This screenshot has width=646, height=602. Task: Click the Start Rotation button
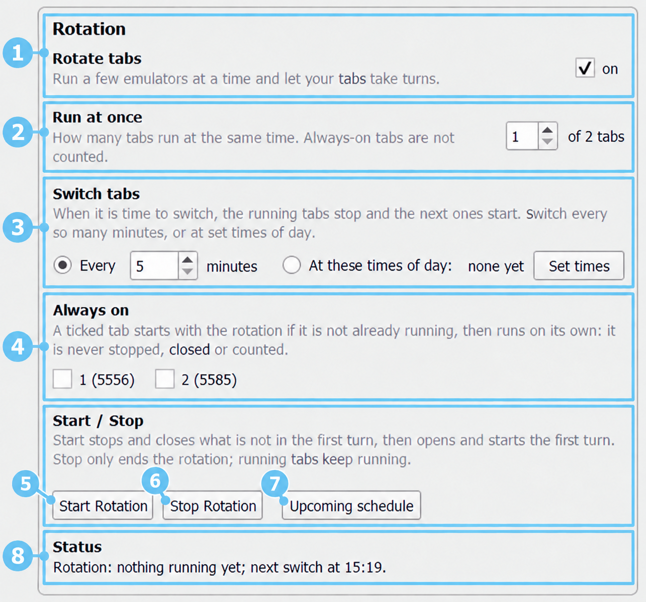103,506
